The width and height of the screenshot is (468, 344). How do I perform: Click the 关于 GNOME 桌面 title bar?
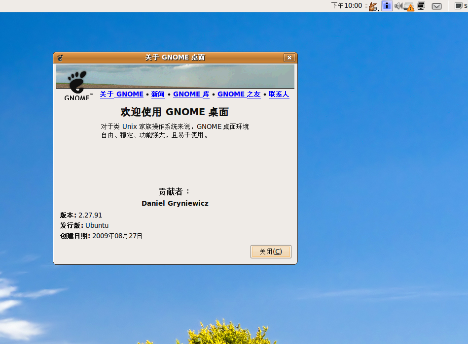click(x=175, y=58)
